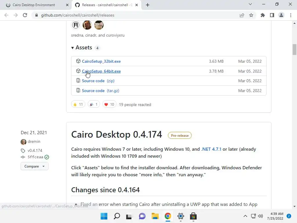Open the v0.4.174 tag link
The image size is (297, 223).
click(x=35, y=150)
